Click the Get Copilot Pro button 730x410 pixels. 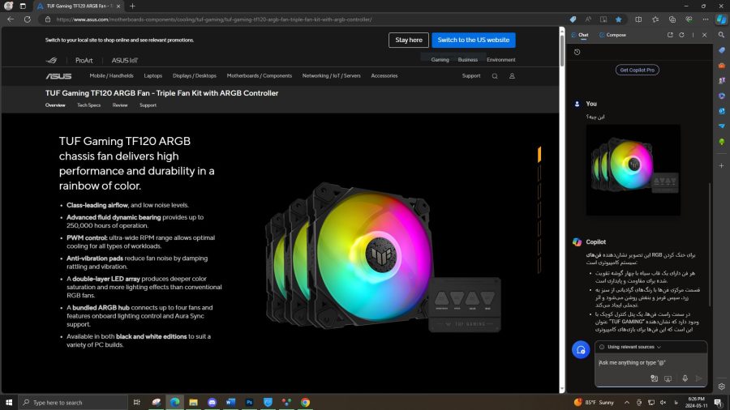coord(637,70)
